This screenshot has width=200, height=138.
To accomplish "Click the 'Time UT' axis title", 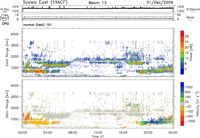I will point(98,136).
